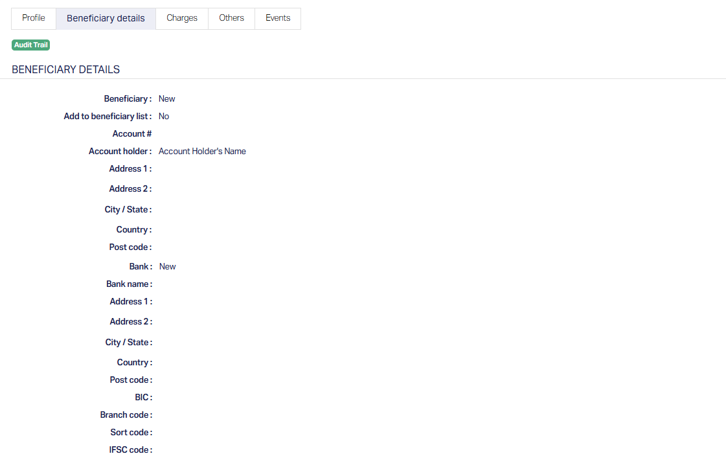726x467 pixels.
Task: Click the 'New' value beside Beneficiary
Action: pyautogui.click(x=166, y=99)
